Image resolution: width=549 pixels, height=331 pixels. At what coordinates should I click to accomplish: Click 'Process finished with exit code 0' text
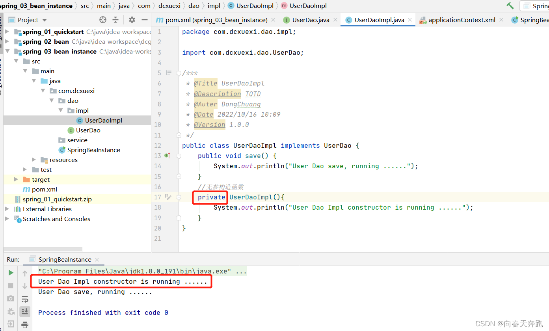(x=103, y=313)
